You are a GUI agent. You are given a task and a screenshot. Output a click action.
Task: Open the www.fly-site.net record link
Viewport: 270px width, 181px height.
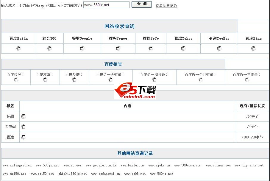pos(249,166)
